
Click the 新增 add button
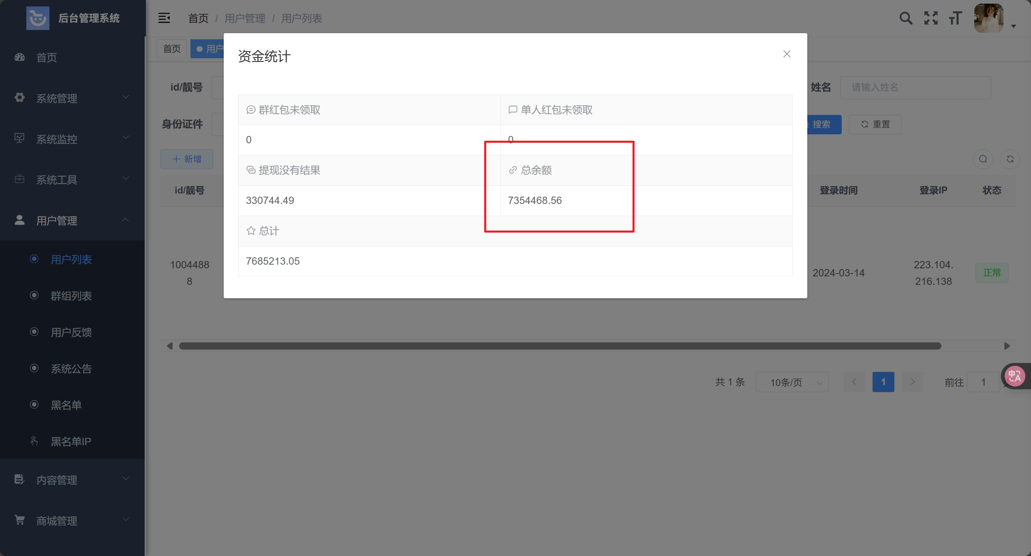tap(187, 159)
